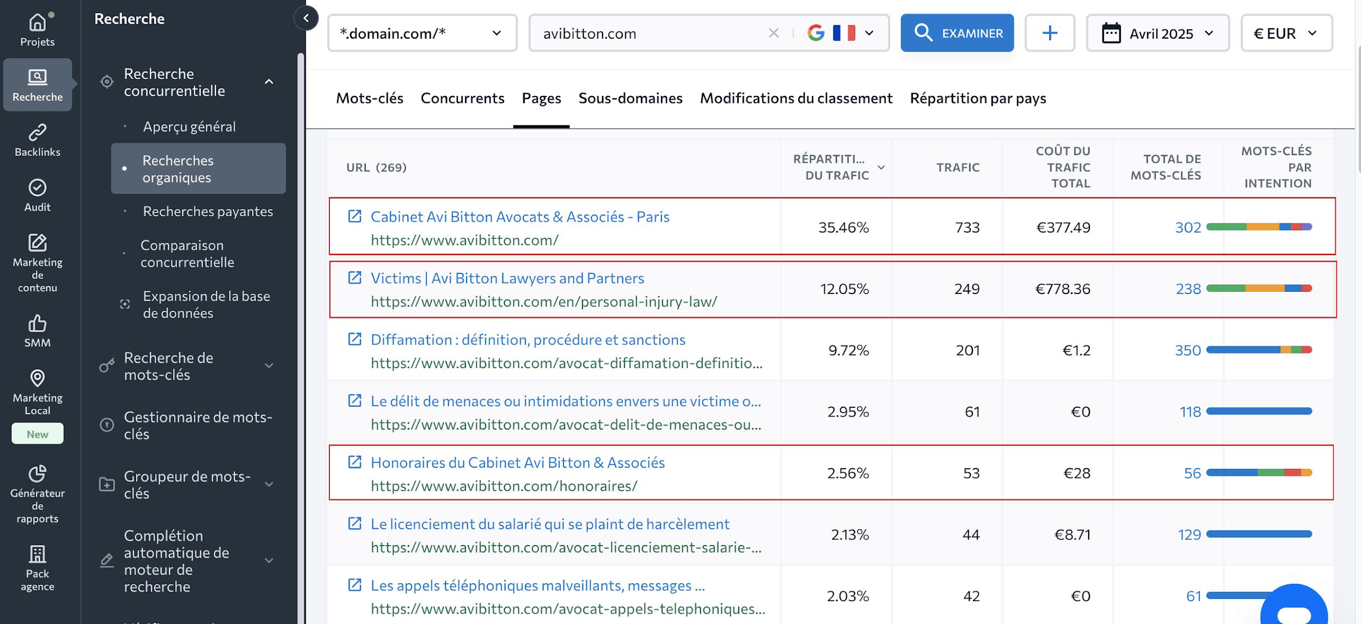Screen dimensions: 1361x624
Task: Click the Trafic column header
Action: coord(958,167)
